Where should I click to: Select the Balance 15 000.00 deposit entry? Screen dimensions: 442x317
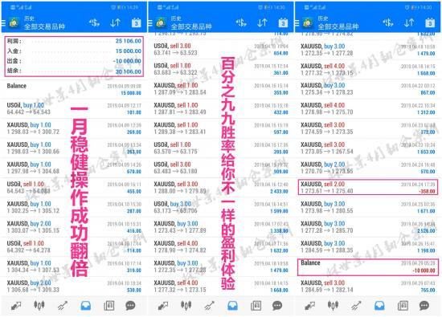[74, 89]
